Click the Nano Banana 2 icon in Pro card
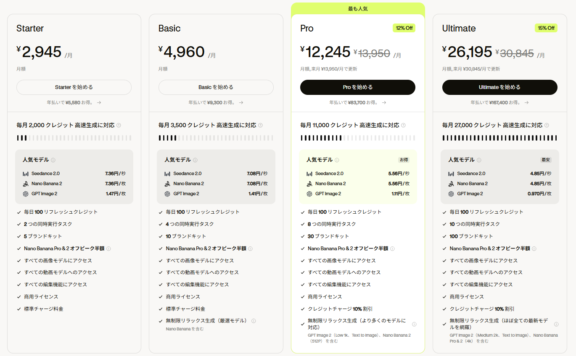Viewport: 576px width, 356px height. point(309,183)
